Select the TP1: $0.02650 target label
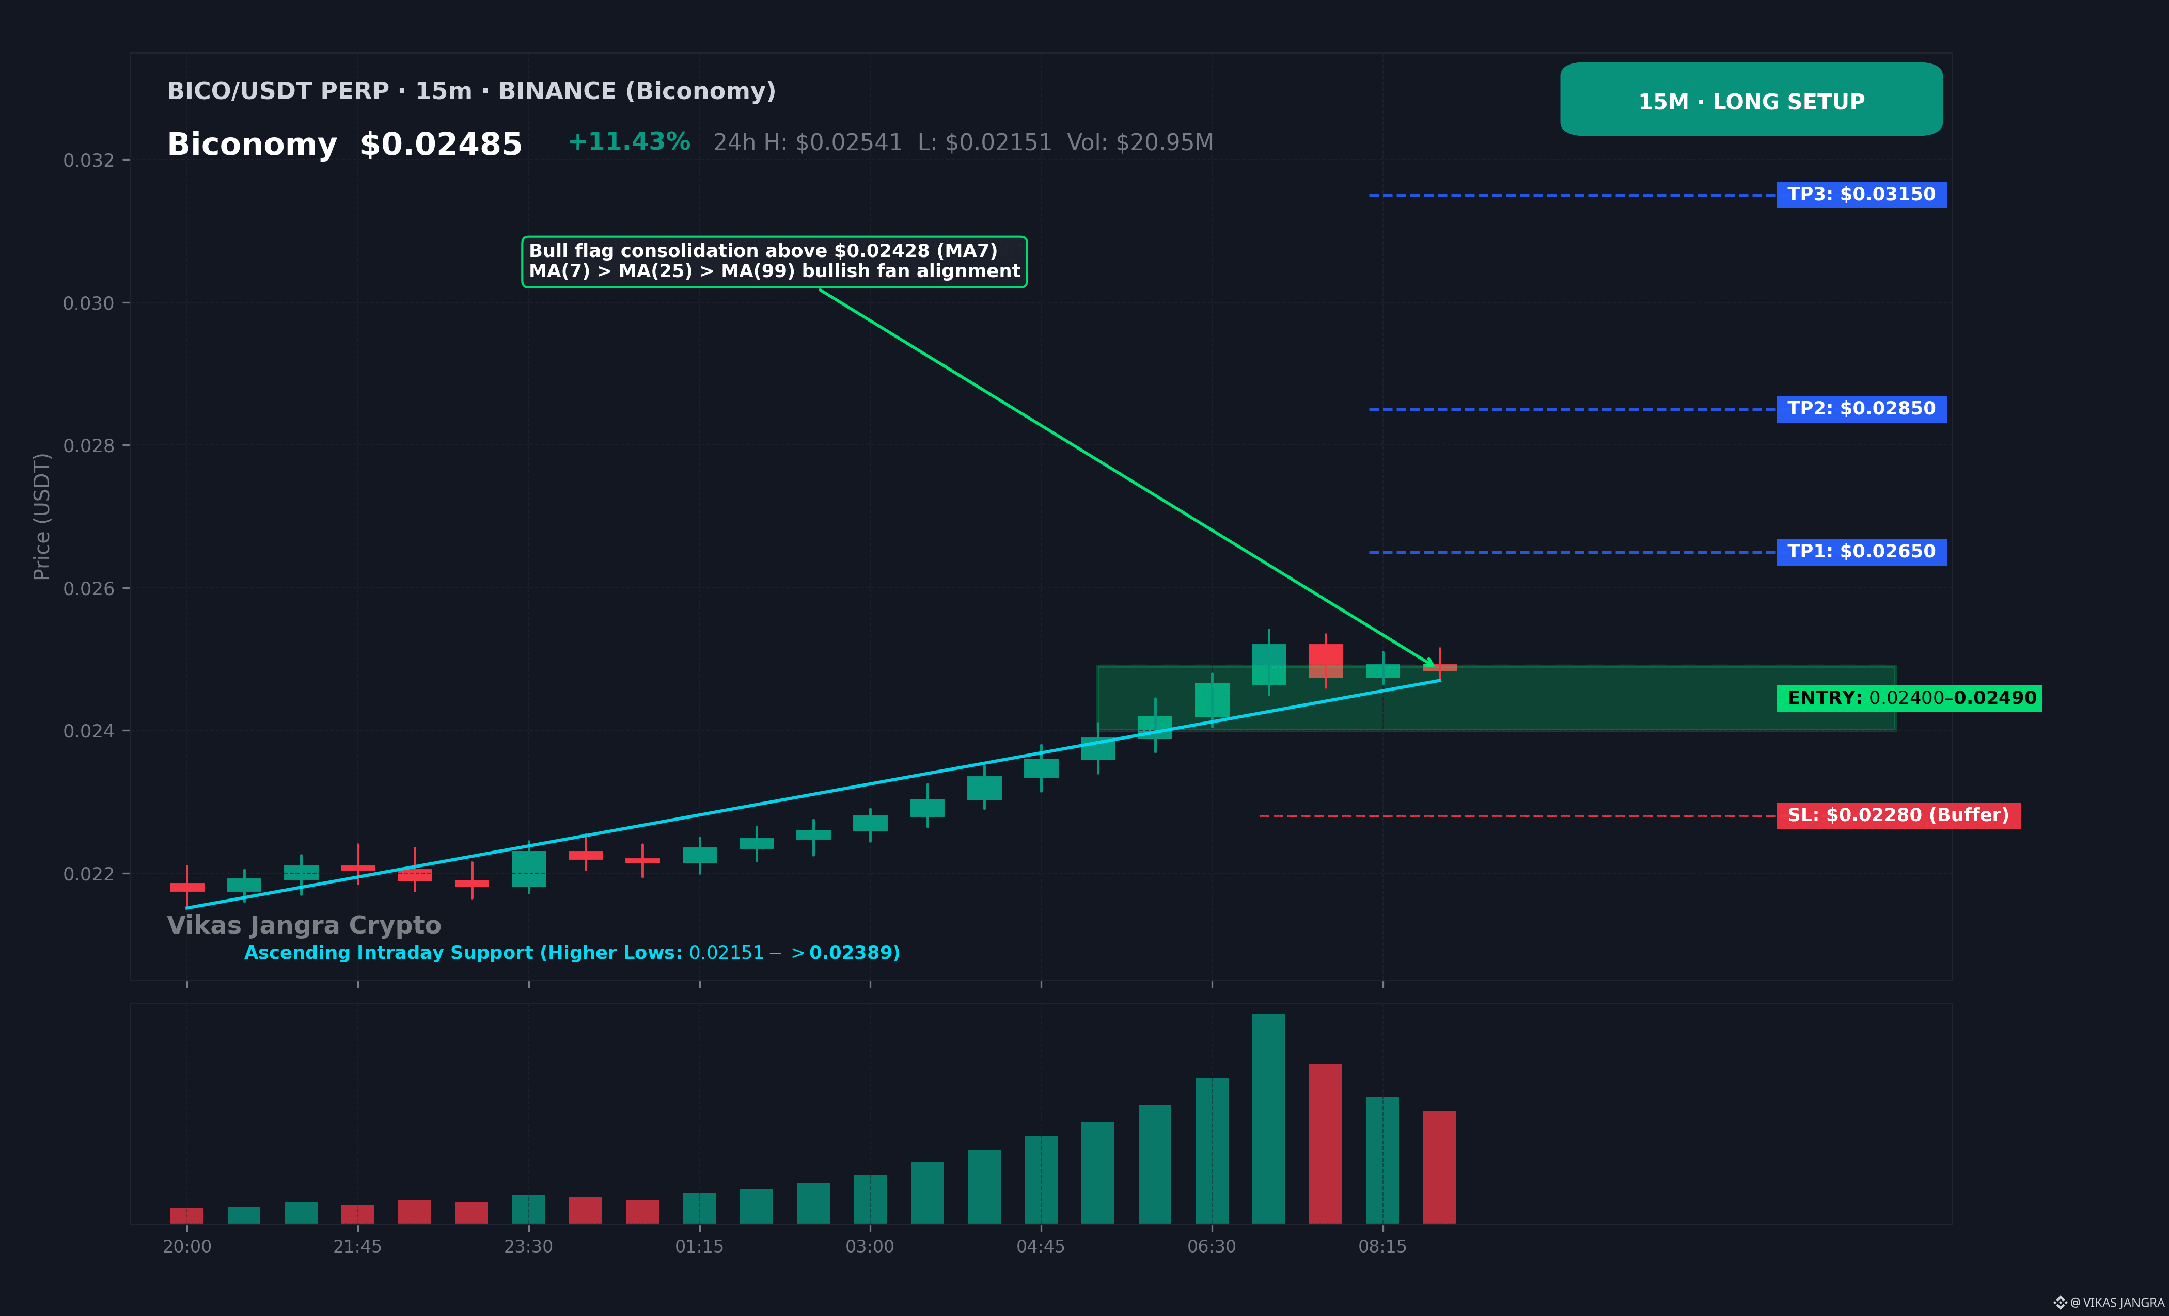Image resolution: width=2169 pixels, height=1316 pixels. click(1861, 552)
